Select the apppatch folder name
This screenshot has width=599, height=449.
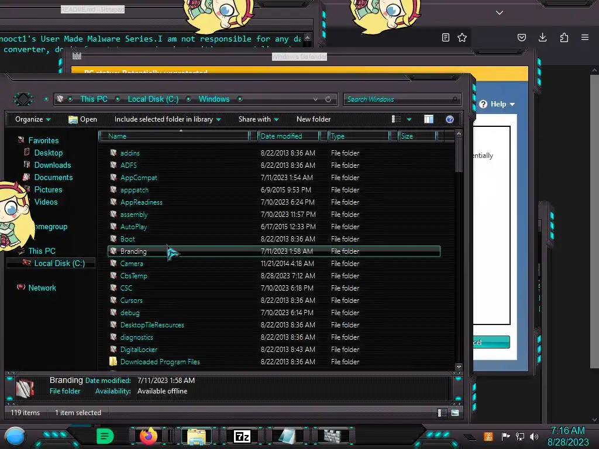click(135, 190)
